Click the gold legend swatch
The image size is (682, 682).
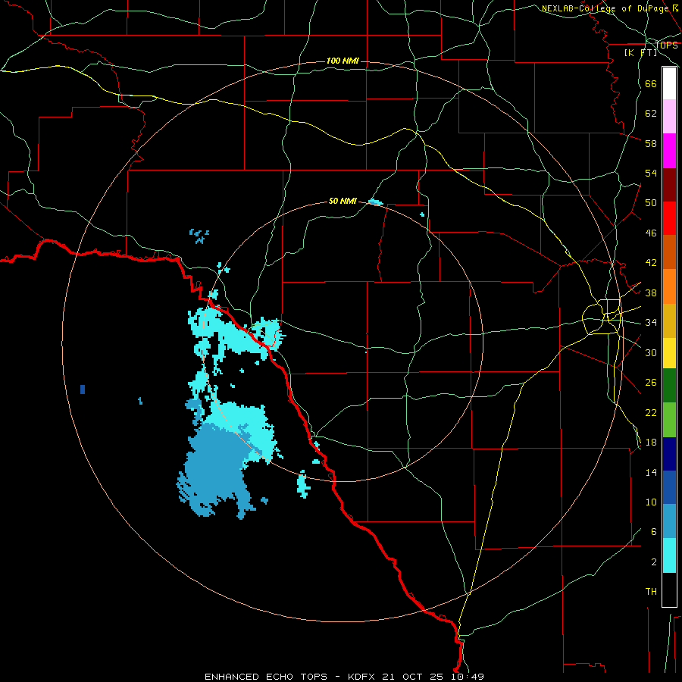(669, 321)
